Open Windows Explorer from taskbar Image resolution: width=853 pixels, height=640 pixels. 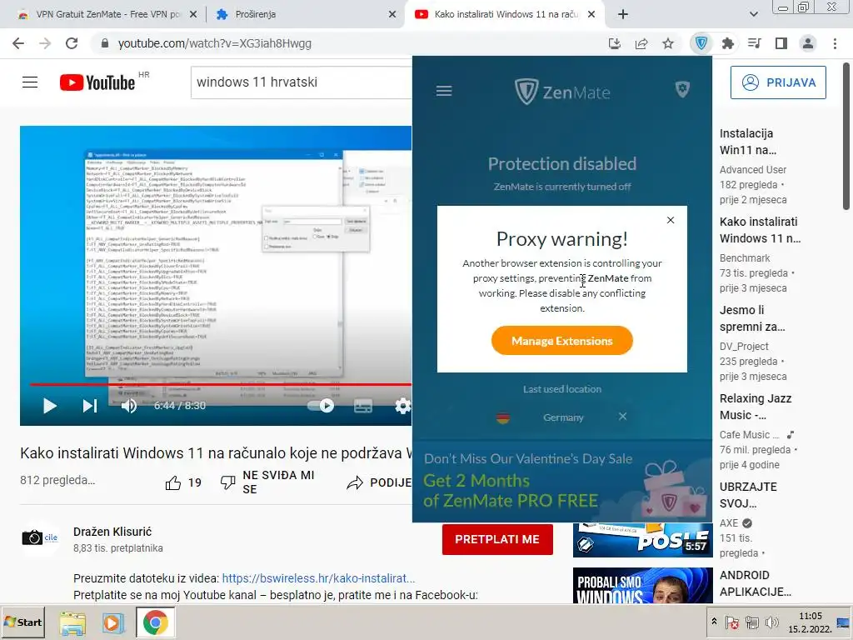coord(72,623)
